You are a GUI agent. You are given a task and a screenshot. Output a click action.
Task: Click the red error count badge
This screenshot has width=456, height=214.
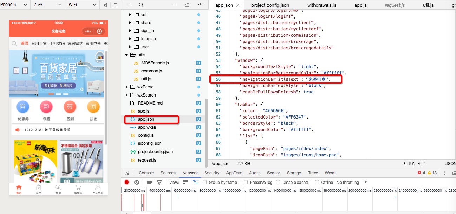click(421, 173)
